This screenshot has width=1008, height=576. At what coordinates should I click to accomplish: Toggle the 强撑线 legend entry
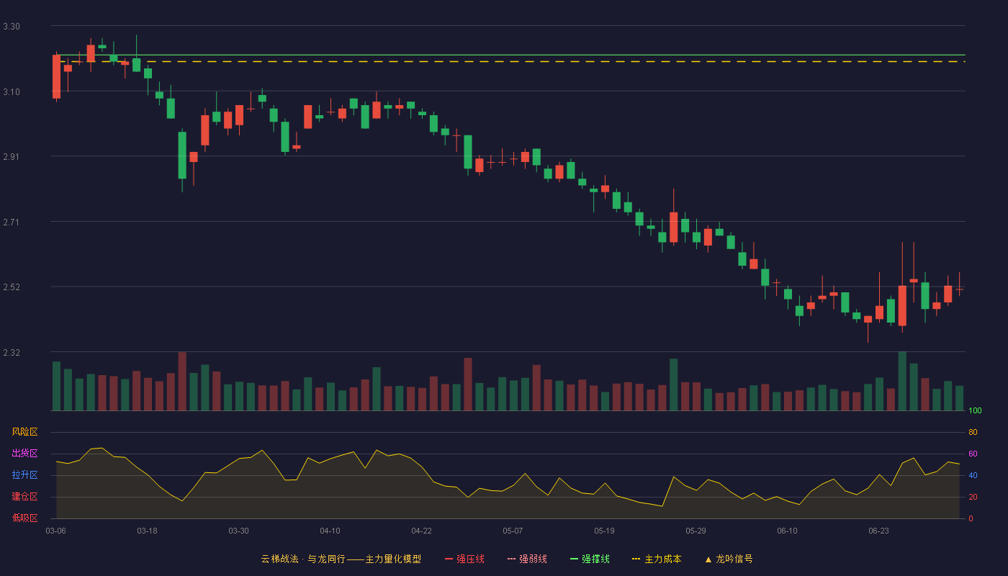click(590, 559)
